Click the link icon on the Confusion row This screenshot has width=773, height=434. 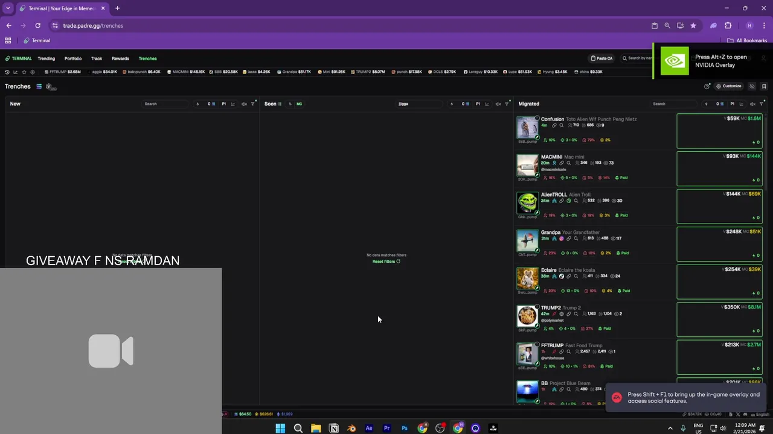click(554, 125)
